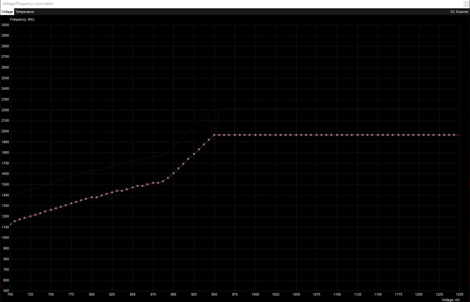Close the curve editor window
The height and width of the screenshot is (302, 470).
pyautogui.click(x=466, y=4)
